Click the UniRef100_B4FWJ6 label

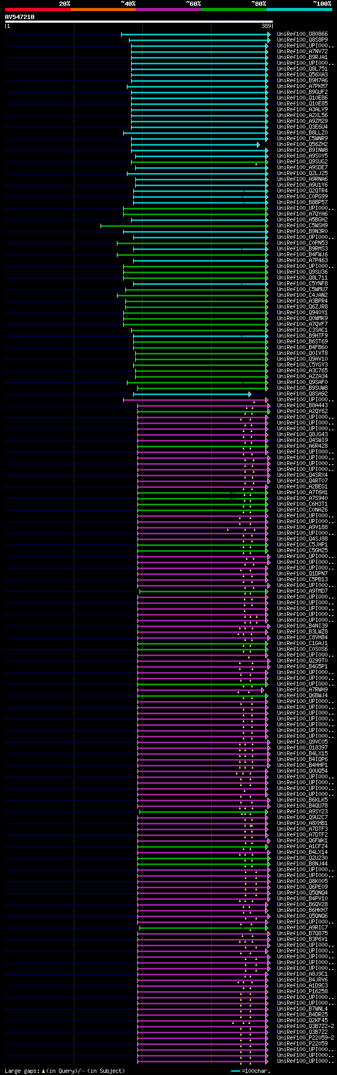pos(302,255)
